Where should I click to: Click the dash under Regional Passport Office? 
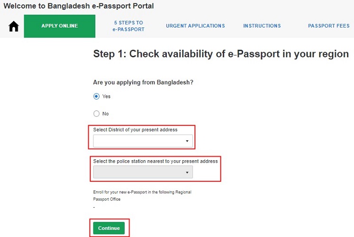pyautogui.click(x=94, y=207)
